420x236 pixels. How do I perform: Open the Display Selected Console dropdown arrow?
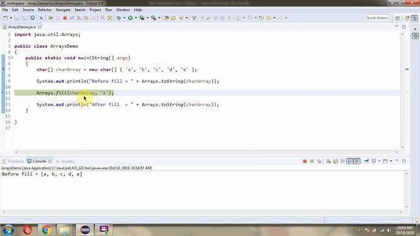coord(379,161)
